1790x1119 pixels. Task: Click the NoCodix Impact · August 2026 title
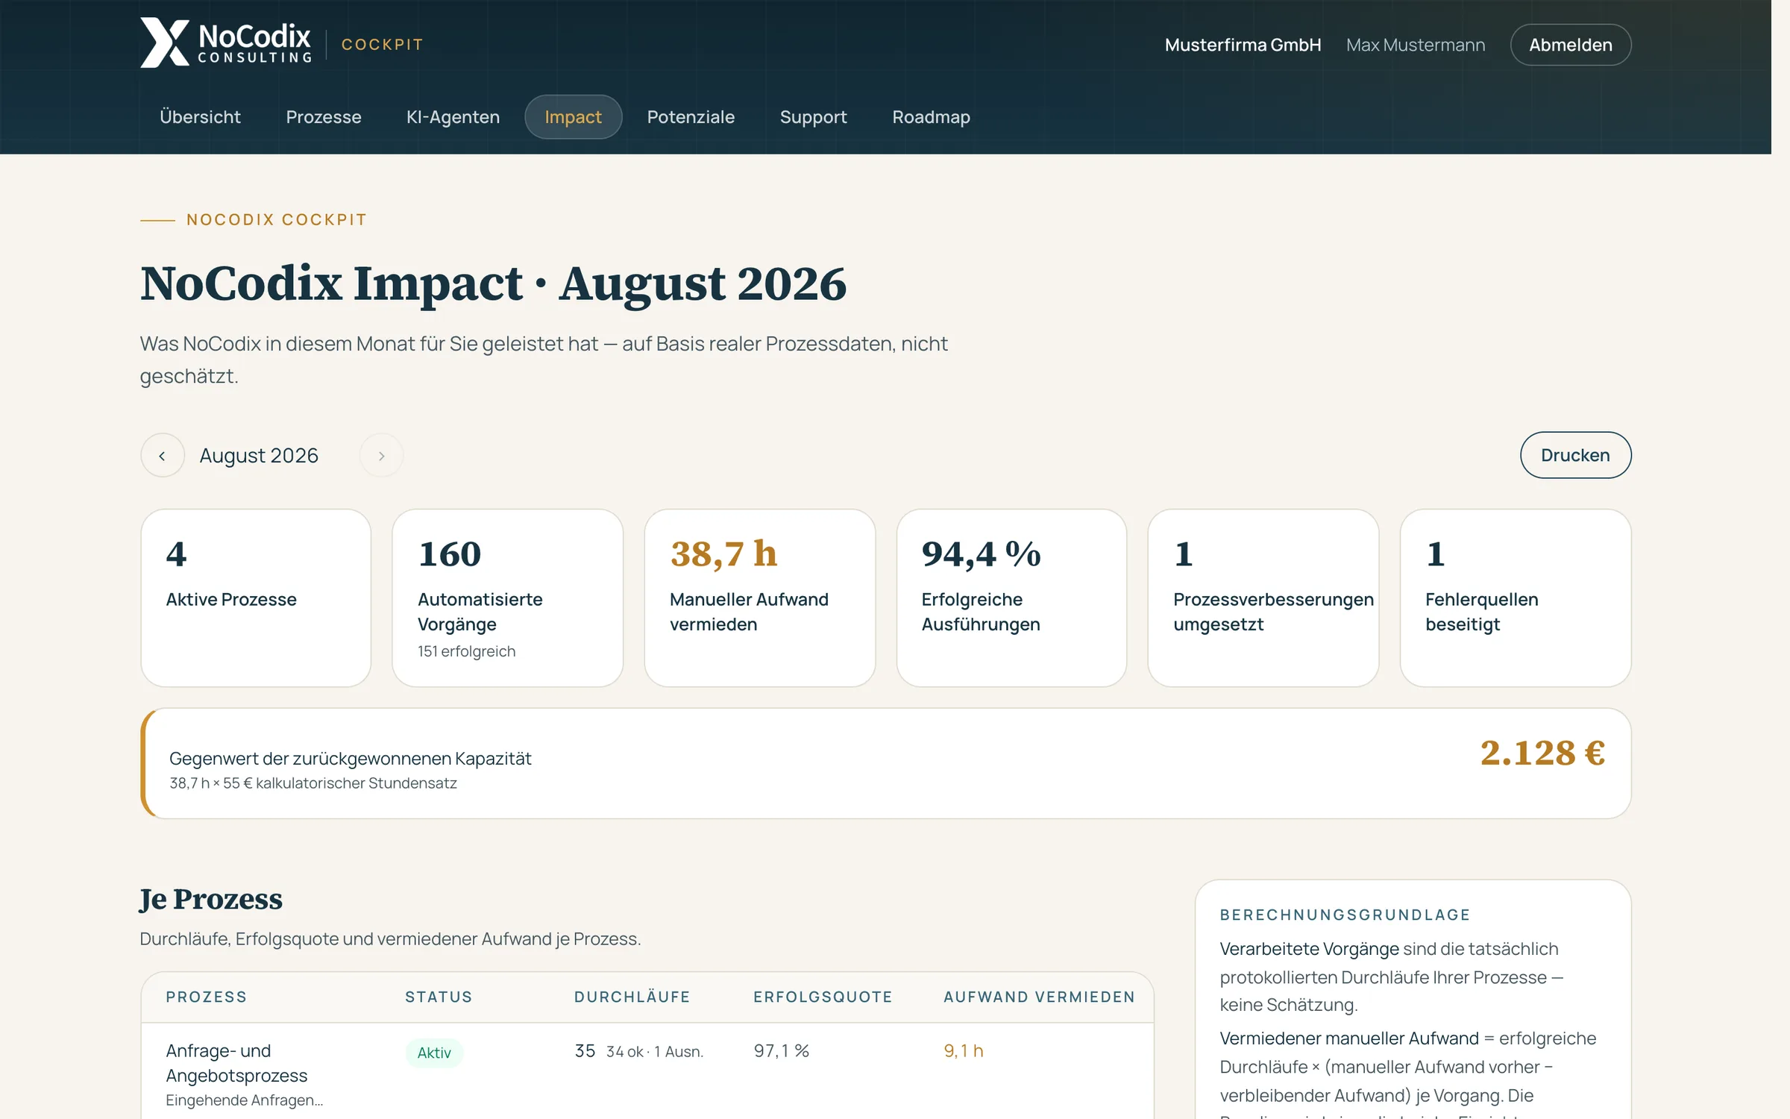point(493,283)
